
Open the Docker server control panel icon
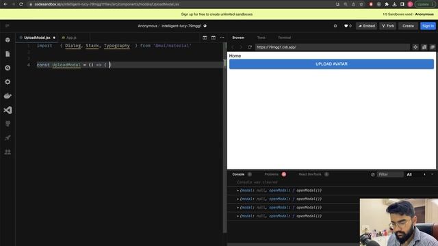tap(8, 96)
